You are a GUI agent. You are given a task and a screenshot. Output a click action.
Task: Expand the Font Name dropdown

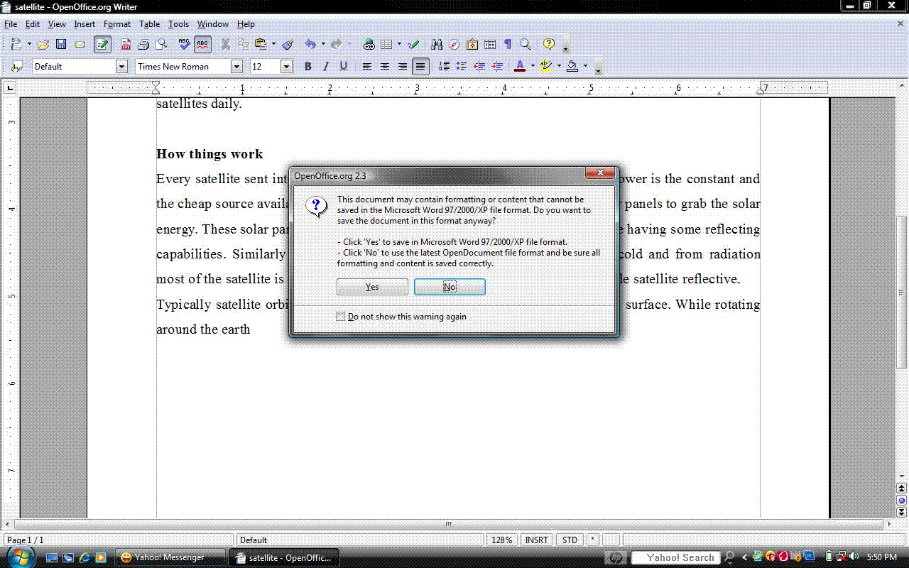pos(236,67)
